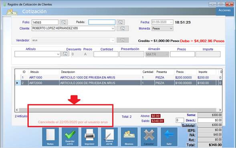Click the Debe = $4,002.96 Pesos text
Viewport: 236px width, 148px height.
pos(202,41)
